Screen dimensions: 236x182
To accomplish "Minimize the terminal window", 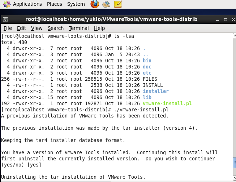I will [217, 19].
